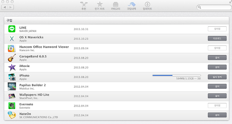Screen dimensions: 232x124
Task: Click the Hancom Inc. developer name
Action: coord(27,50)
